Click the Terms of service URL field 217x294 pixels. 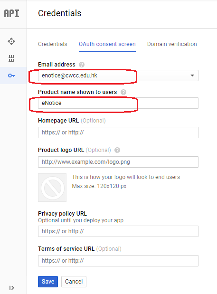click(x=118, y=261)
